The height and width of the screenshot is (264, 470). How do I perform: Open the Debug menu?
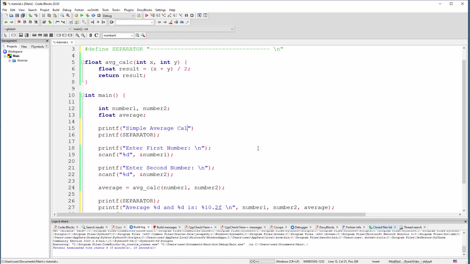tap(67, 10)
